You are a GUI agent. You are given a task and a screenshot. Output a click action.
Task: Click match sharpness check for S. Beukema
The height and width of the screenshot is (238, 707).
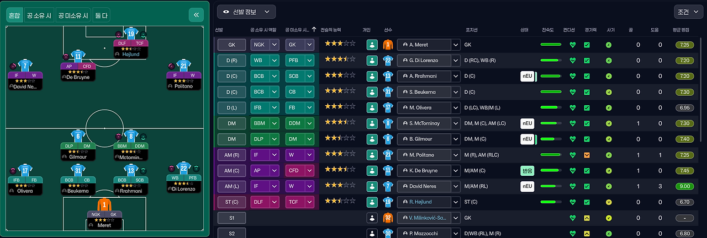(x=587, y=92)
